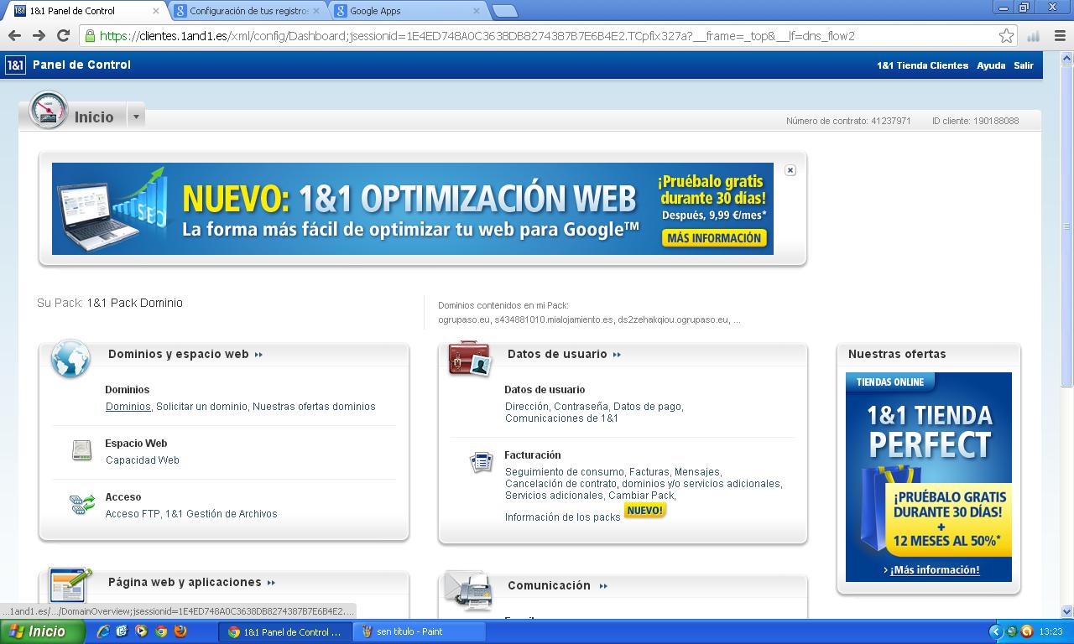Click the signal bars extension icon
Image resolution: width=1074 pixels, height=644 pixels.
point(1033,36)
